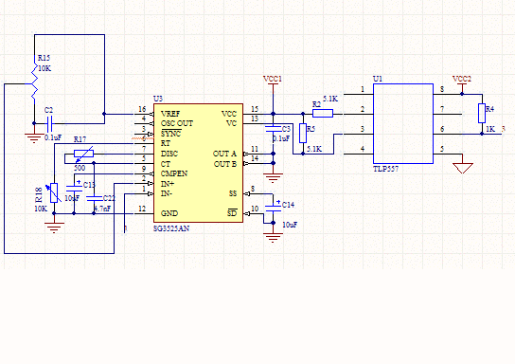Click the R4 1K resistor

point(482,114)
